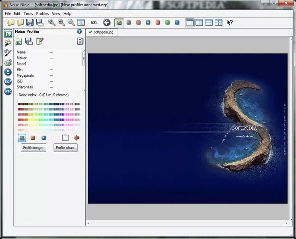Image resolution: width=296 pixels, height=239 pixels.
Task: Click the softpedia image preview
Action: (x=188, y=128)
